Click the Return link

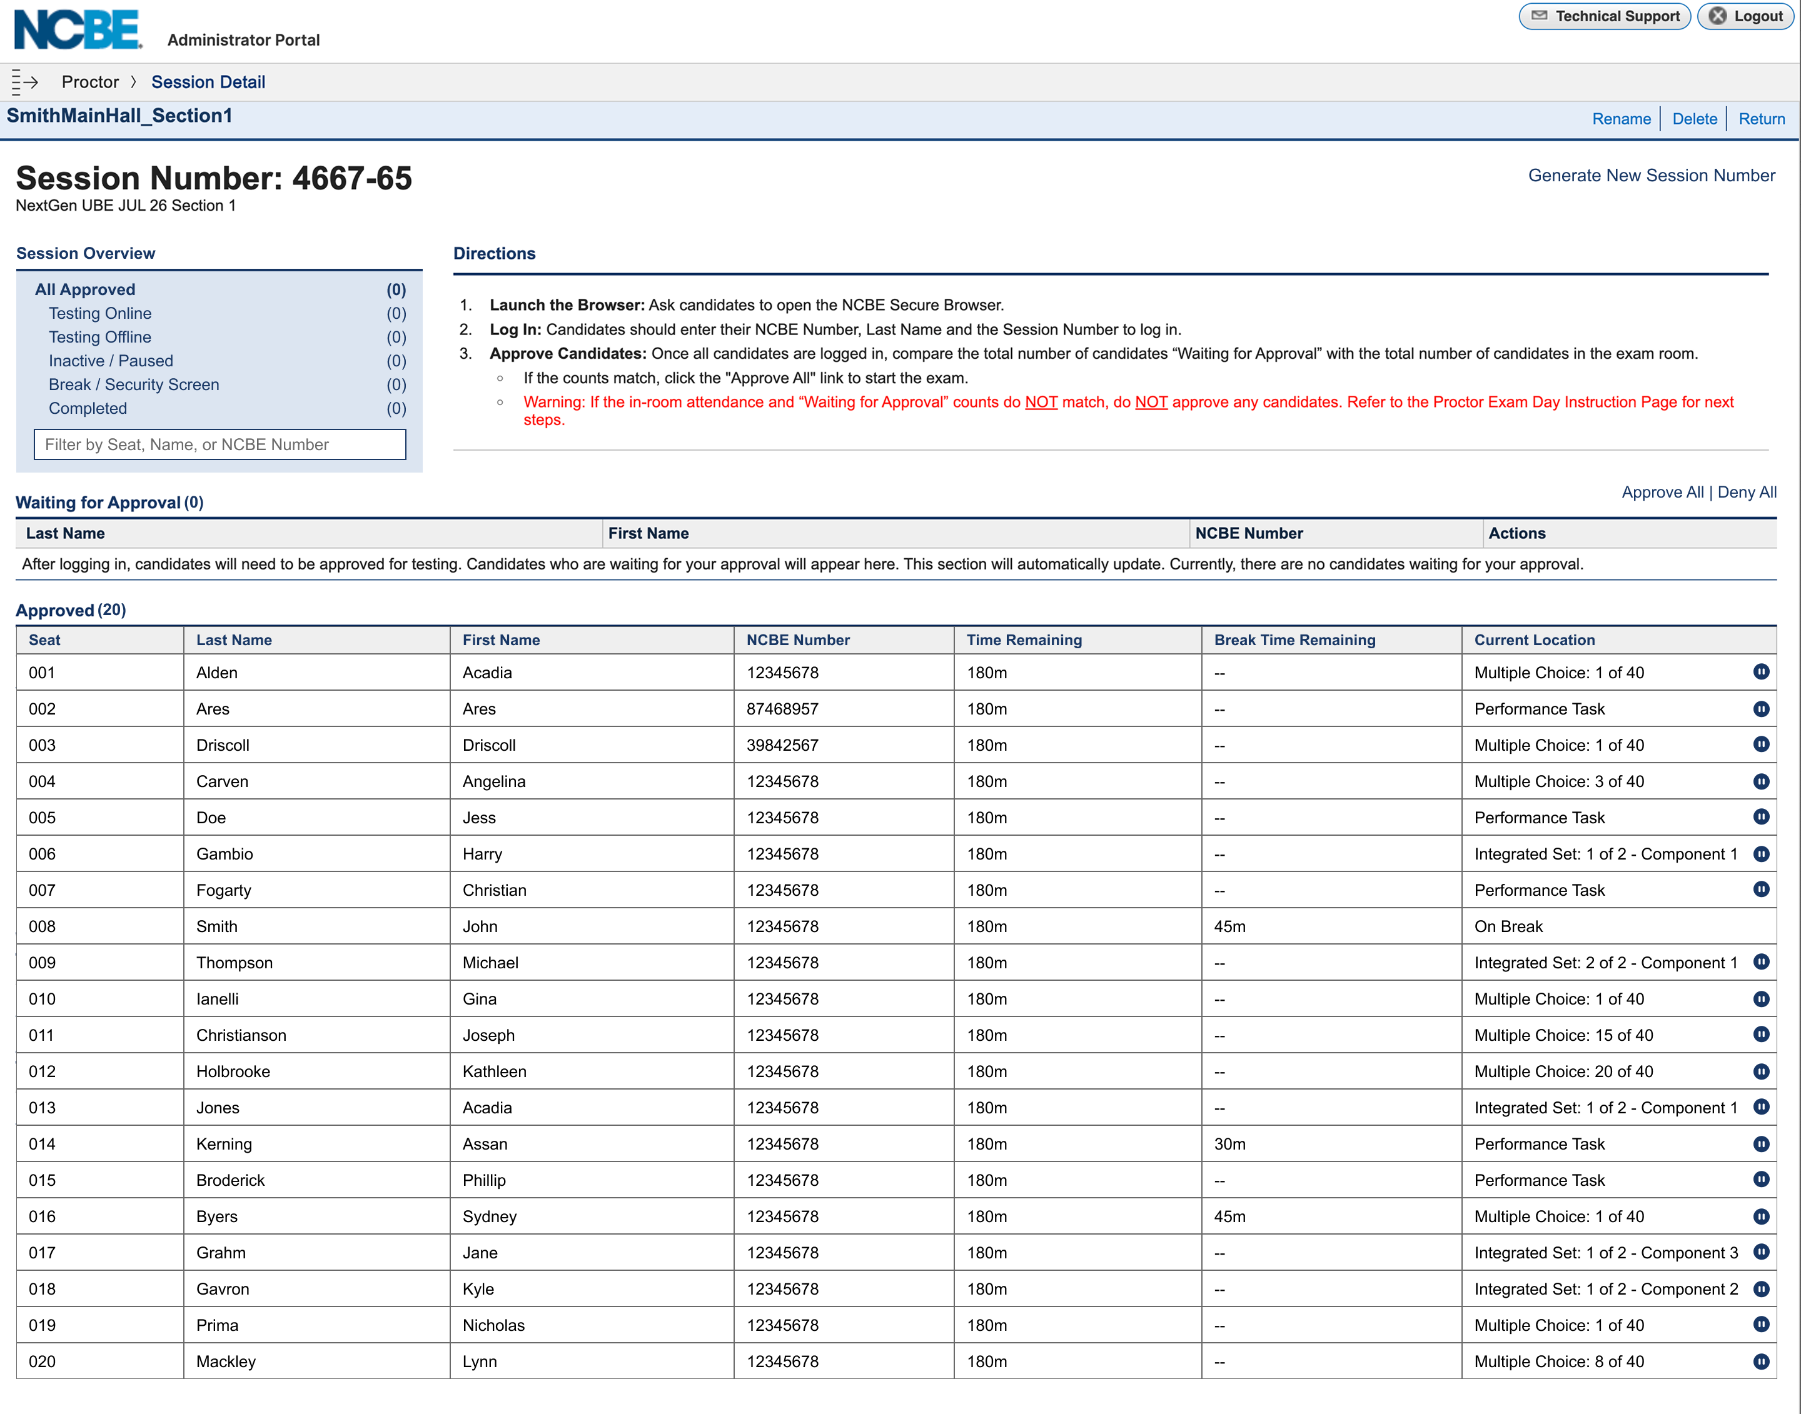[1761, 118]
